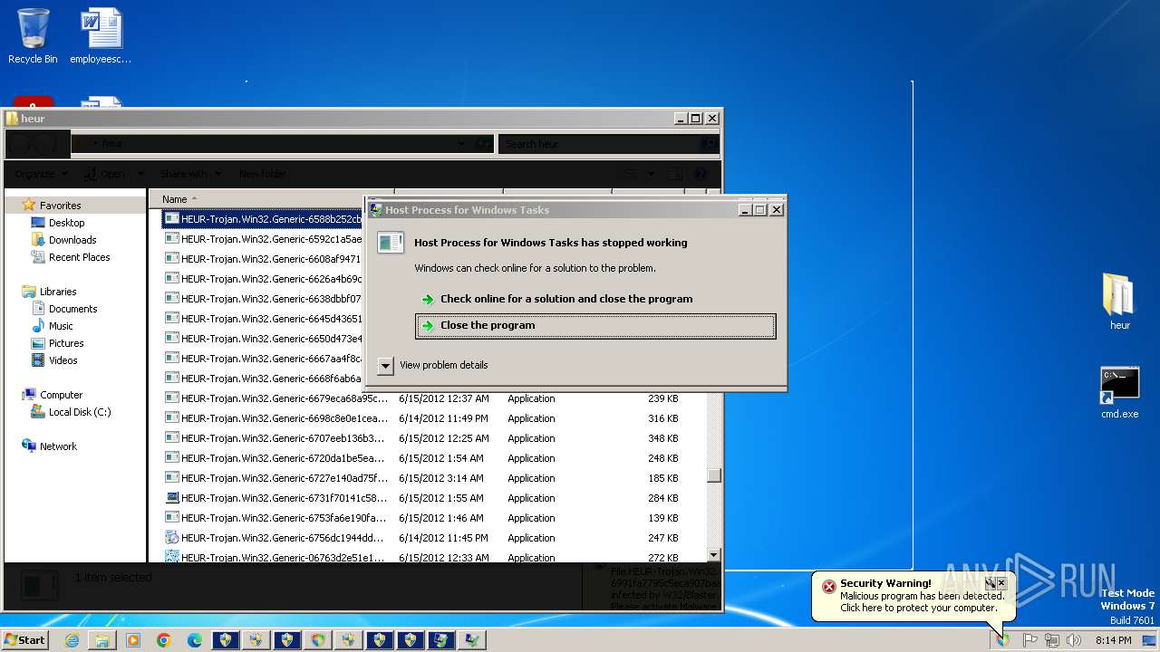Image resolution: width=1160 pixels, height=652 pixels.
Task: Click the 8:14 PM clock
Action: click(x=1113, y=640)
